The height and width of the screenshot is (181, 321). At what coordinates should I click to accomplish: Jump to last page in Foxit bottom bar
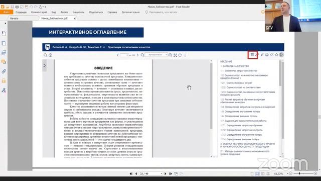pyautogui.click(x=171, y=174)
